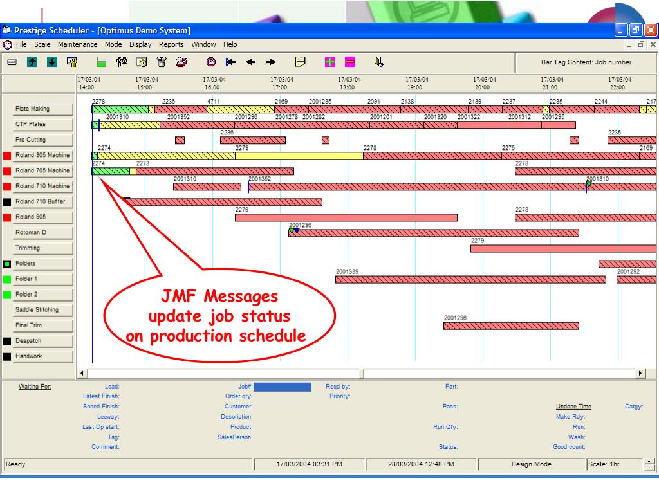Move timeline forward with right arrow
The width and height of the screenshot is (659, 494).
point(271,62)
